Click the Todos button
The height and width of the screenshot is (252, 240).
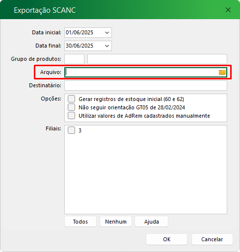tap(80, 222)
